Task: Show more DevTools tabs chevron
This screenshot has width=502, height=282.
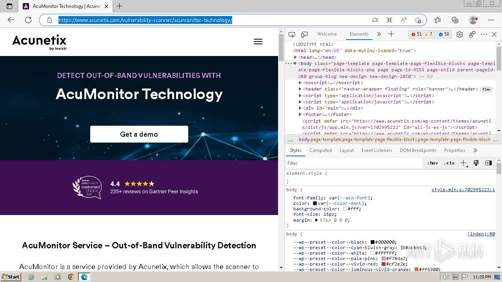Action: (378, 34)
